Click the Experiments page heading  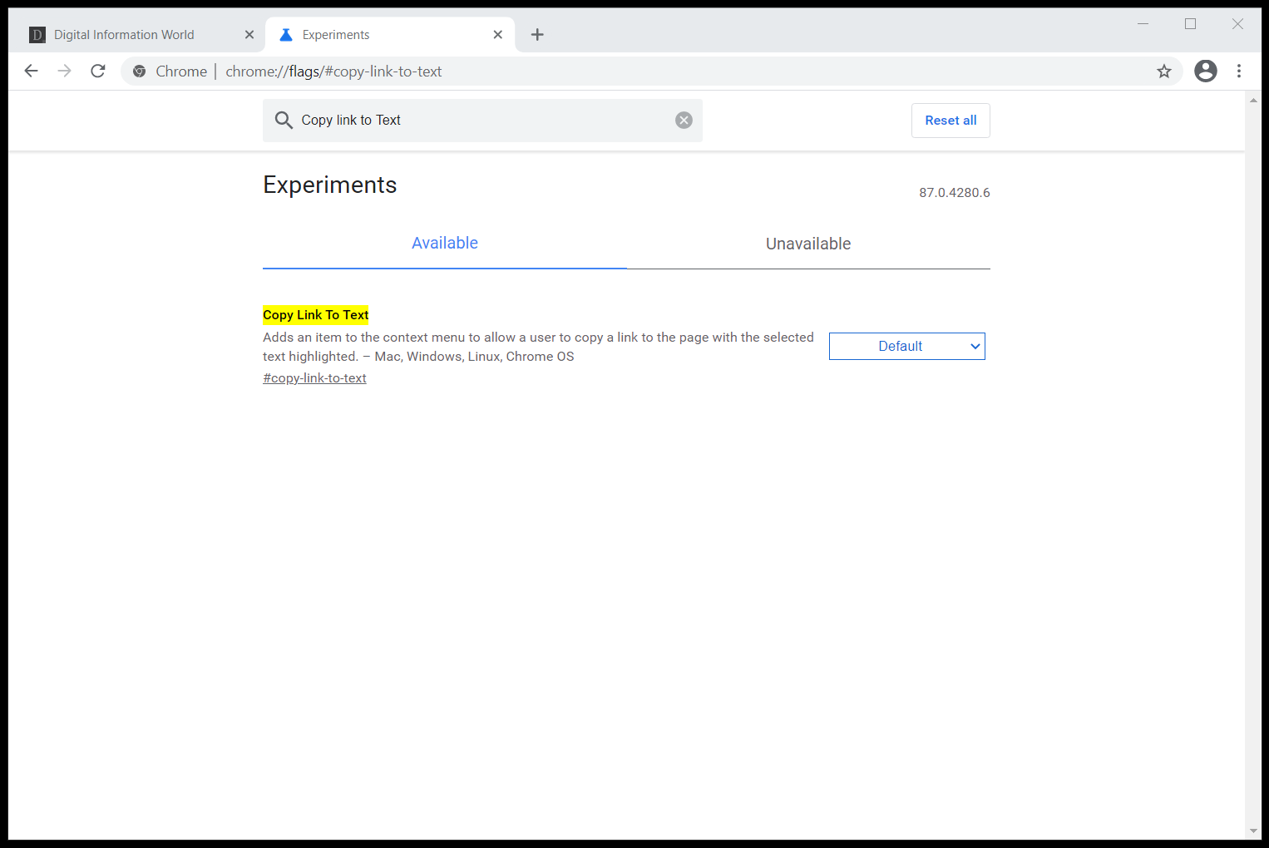[330, 185]
